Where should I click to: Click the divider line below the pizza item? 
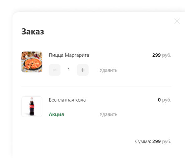96,86
